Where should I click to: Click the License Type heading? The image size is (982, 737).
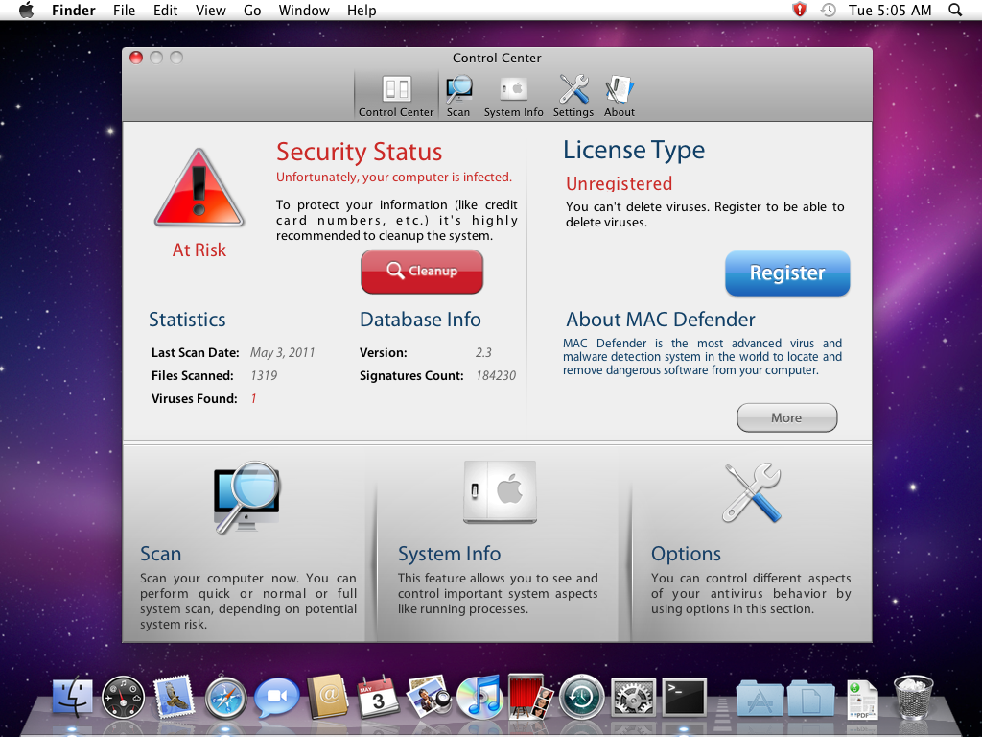[634, 151]
